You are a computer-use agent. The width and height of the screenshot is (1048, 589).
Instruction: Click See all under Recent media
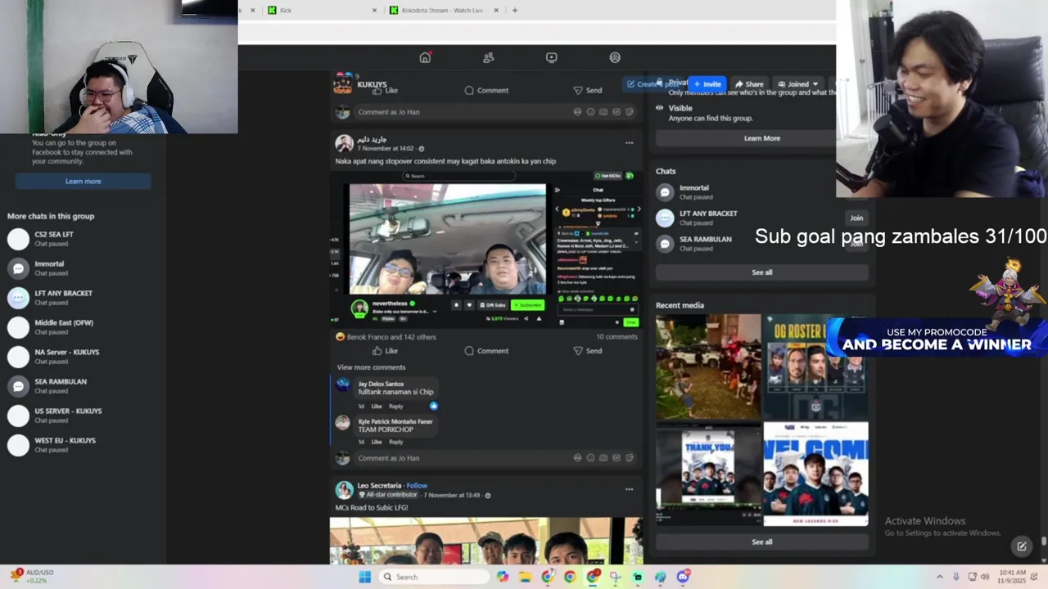(762, 542)
